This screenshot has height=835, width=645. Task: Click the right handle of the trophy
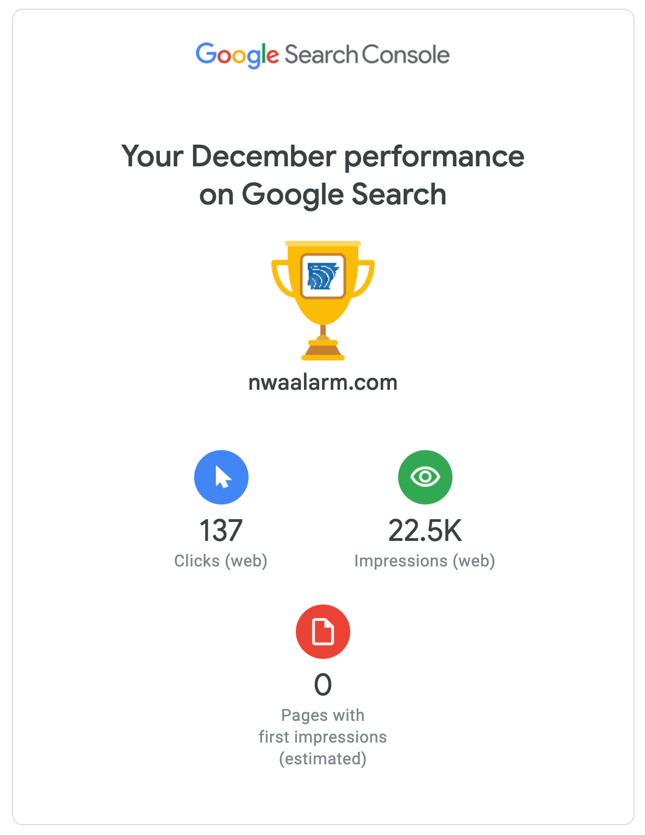coord(367,278)
